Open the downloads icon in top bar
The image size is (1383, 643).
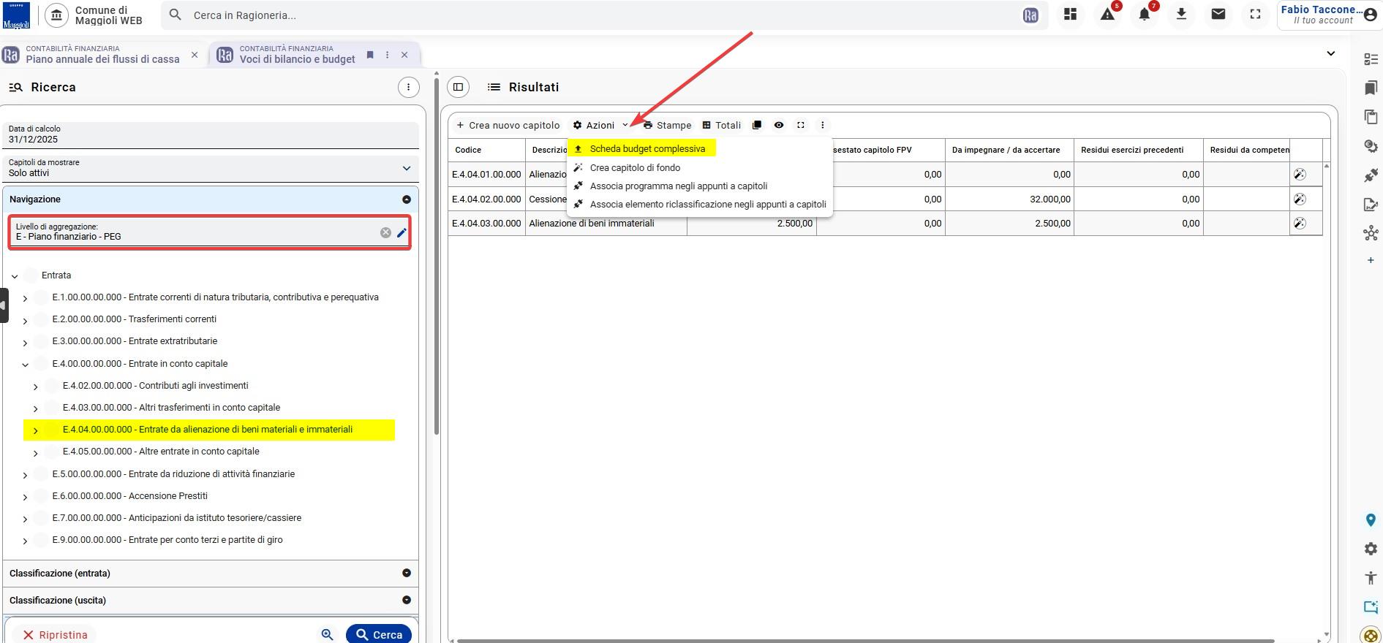(1181, 14)
